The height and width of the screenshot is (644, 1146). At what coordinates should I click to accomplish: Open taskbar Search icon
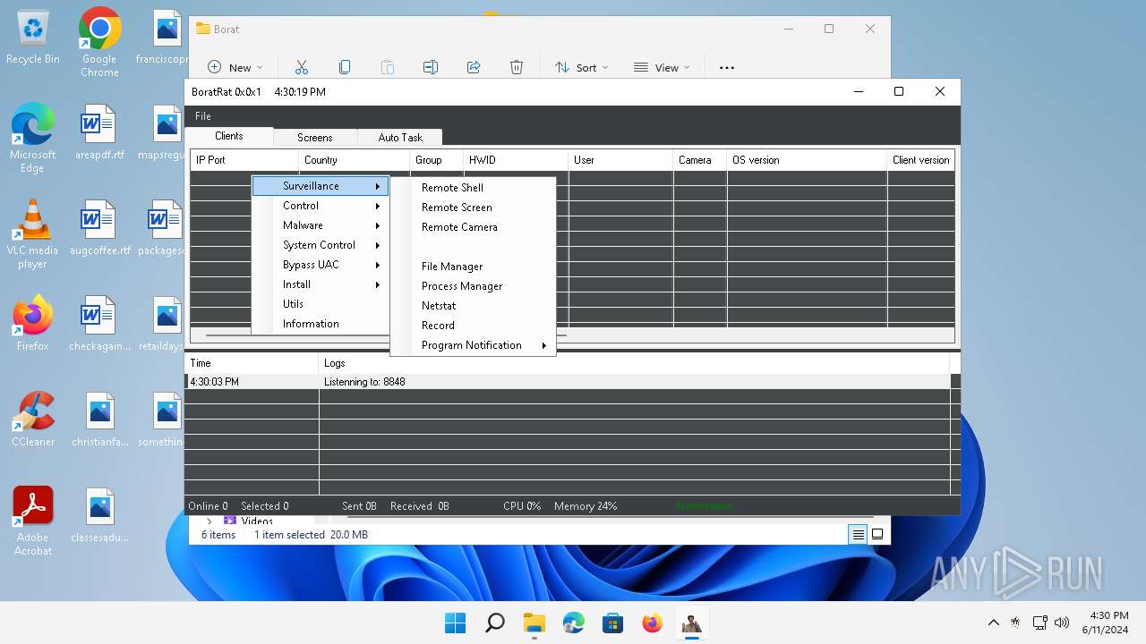494,623
